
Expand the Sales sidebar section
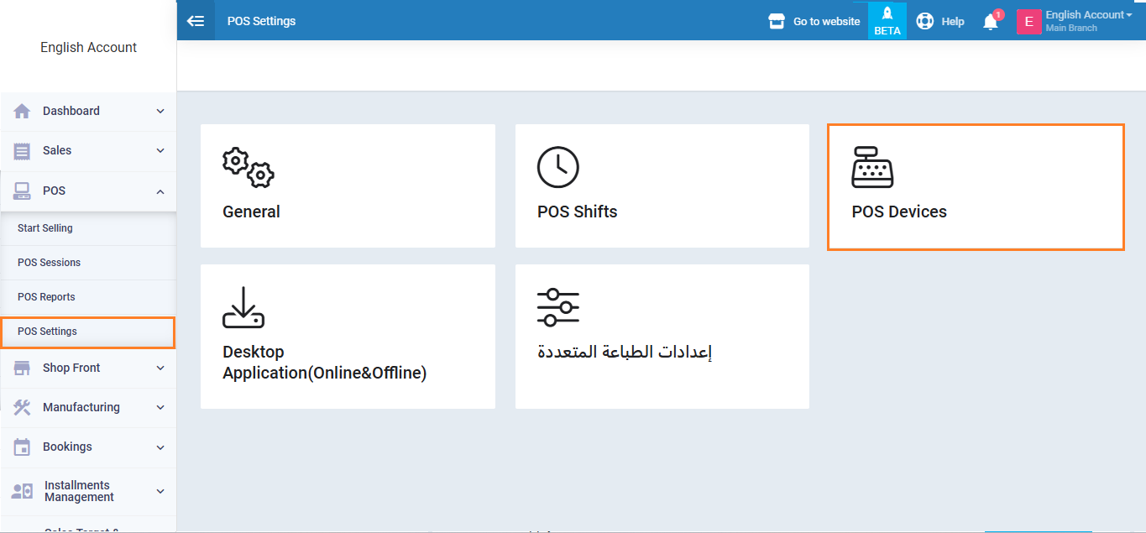pyautogui.click(x=88, y=150)
